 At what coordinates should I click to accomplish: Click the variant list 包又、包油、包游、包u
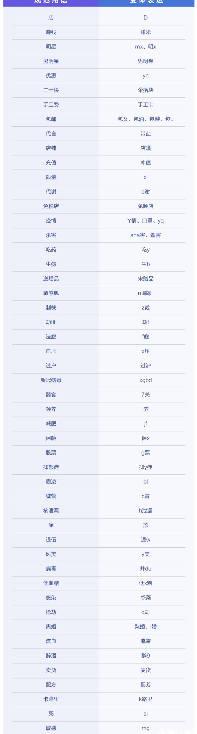coord(146,119)
